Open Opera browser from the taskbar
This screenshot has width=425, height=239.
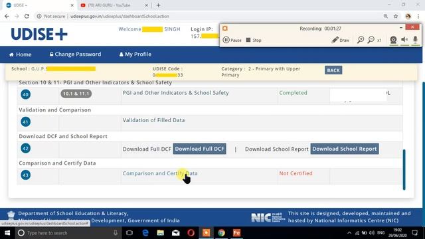coord(191,233)
